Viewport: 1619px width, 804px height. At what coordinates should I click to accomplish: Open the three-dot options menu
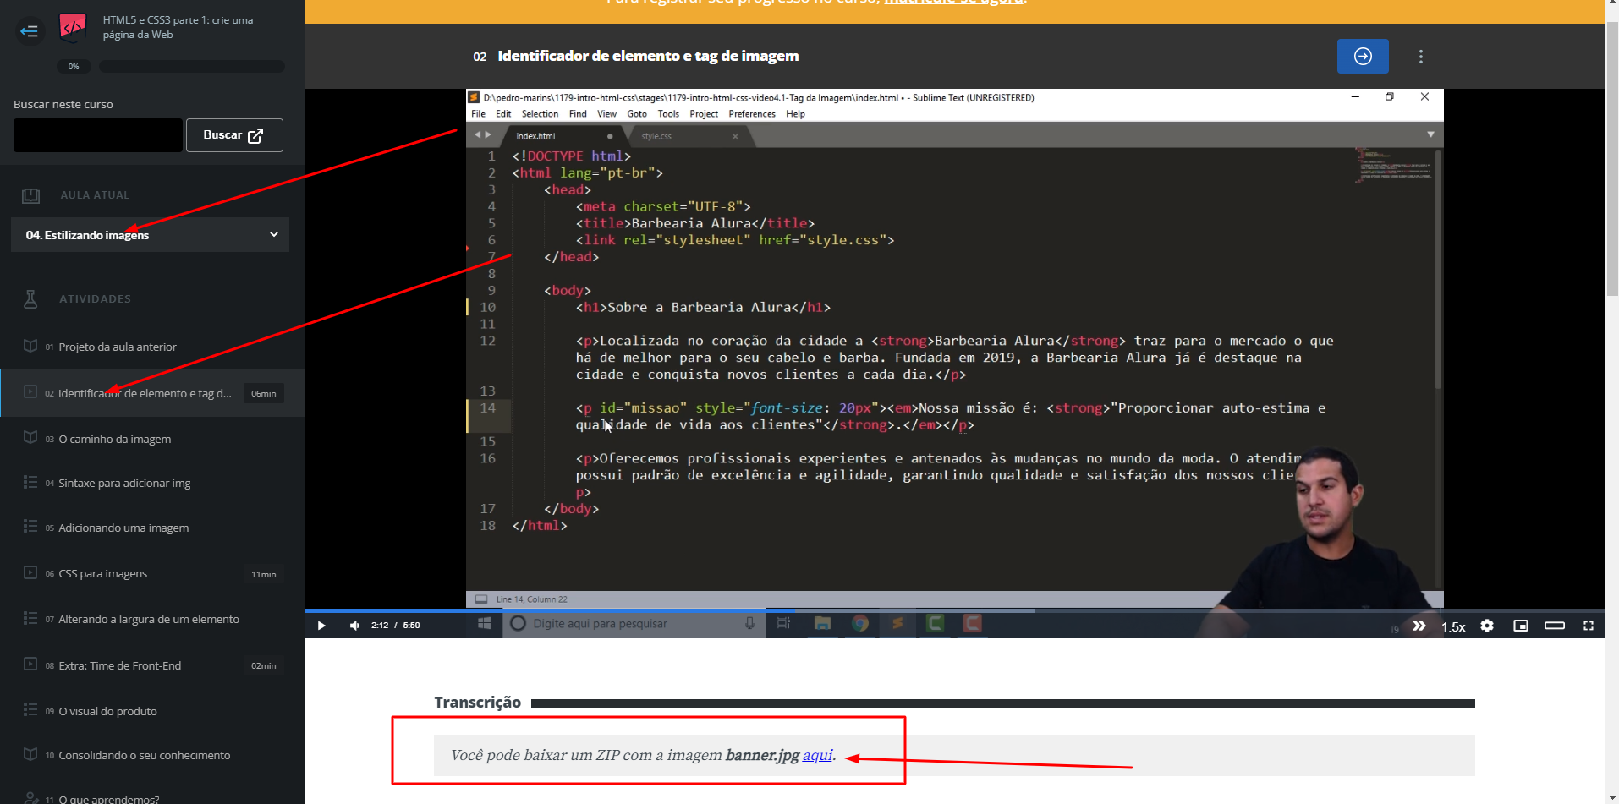coord(1421,57)
